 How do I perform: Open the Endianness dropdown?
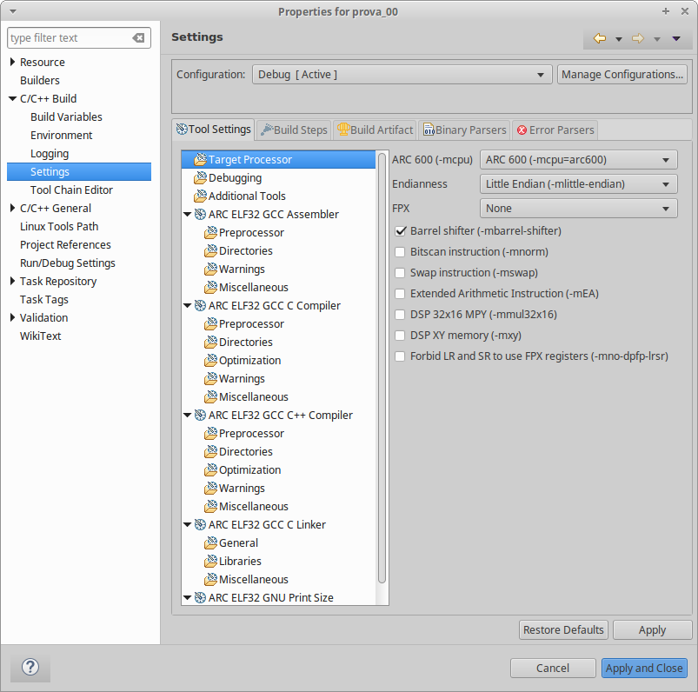point(579,183)
